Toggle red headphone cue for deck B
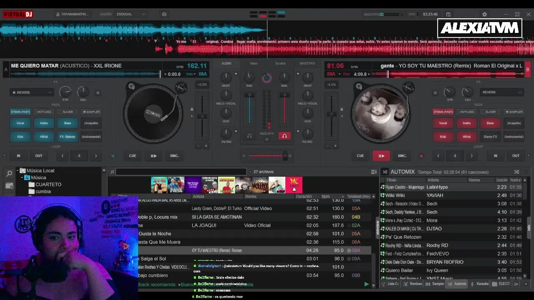This screenshot has width=534, height=300. click(285, 136)
